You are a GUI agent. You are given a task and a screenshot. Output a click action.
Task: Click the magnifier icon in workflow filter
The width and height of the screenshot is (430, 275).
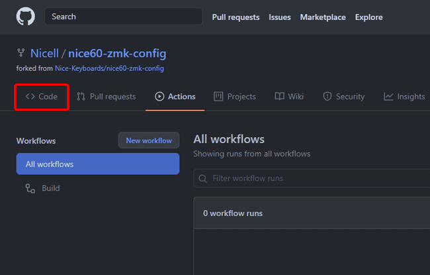point(203,178)
